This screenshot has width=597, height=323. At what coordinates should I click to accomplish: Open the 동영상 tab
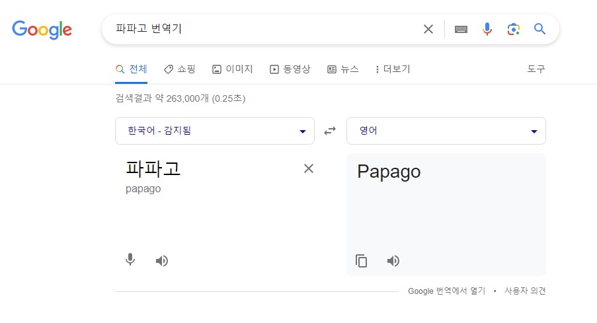click(290, 69)
